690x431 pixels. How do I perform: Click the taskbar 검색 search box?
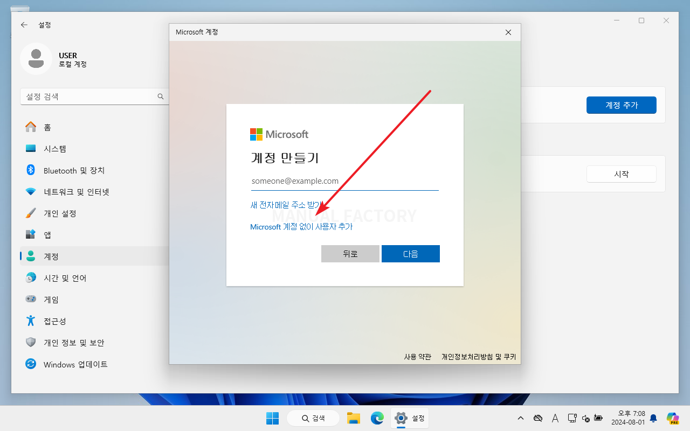313,418
